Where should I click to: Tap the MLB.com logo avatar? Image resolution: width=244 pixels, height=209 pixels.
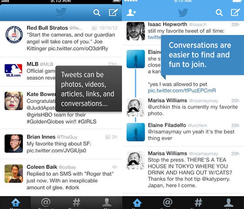coord(14,71)
